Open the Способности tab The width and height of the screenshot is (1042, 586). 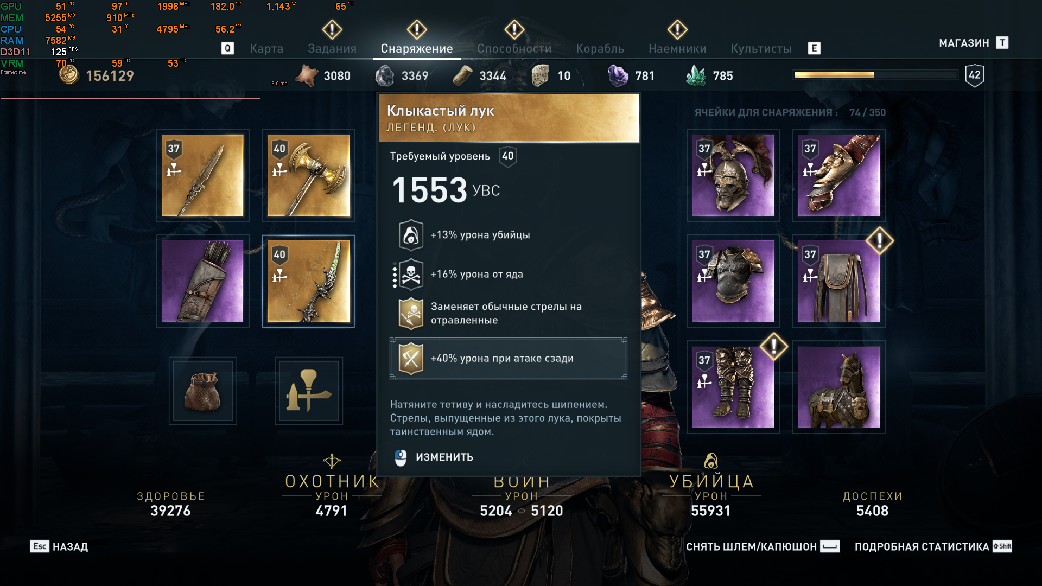[x=514, y=48]
